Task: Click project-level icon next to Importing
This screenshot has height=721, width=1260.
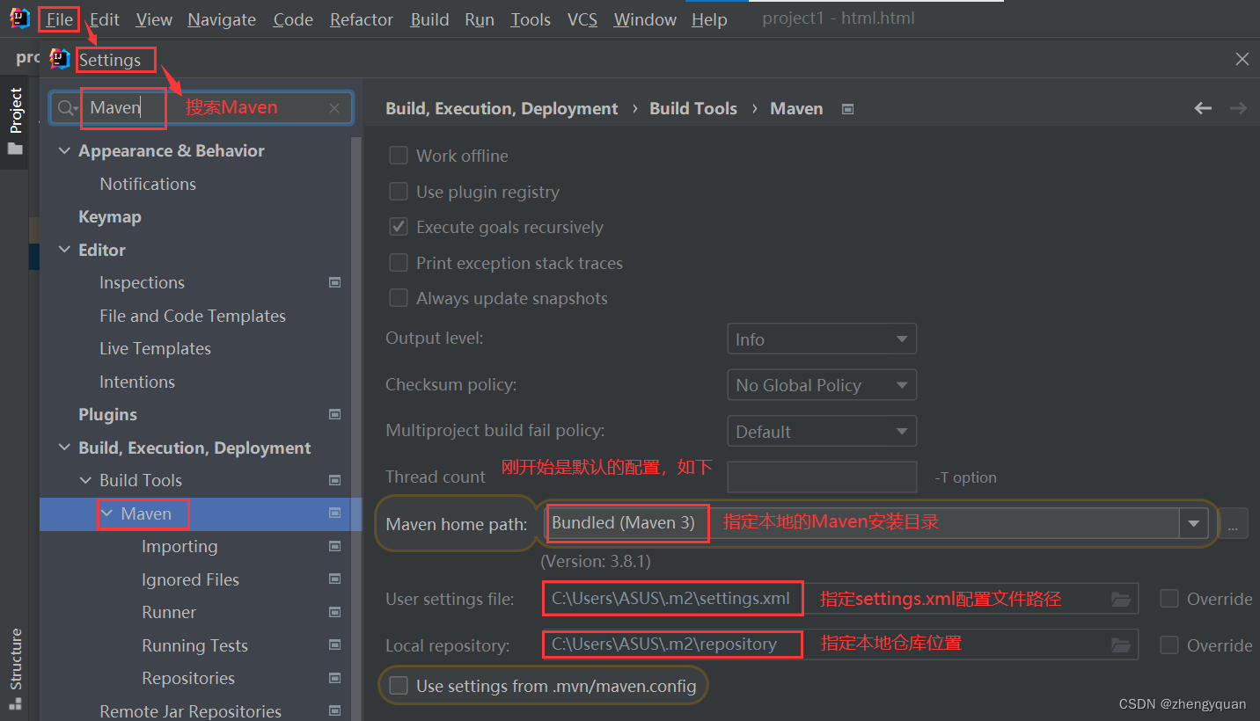Action: click(334, 546)
